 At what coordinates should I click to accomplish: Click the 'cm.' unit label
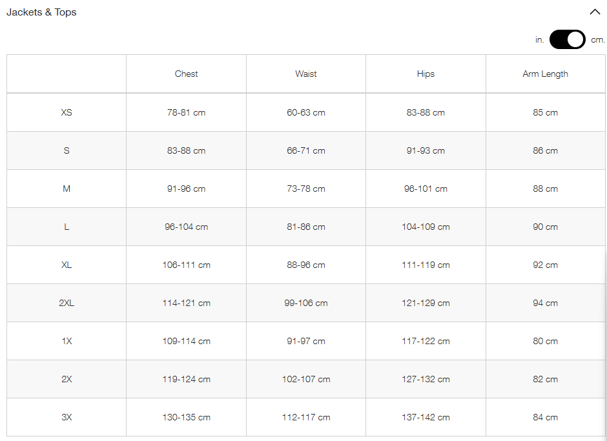pyautogui.click(x=598, y=39)
